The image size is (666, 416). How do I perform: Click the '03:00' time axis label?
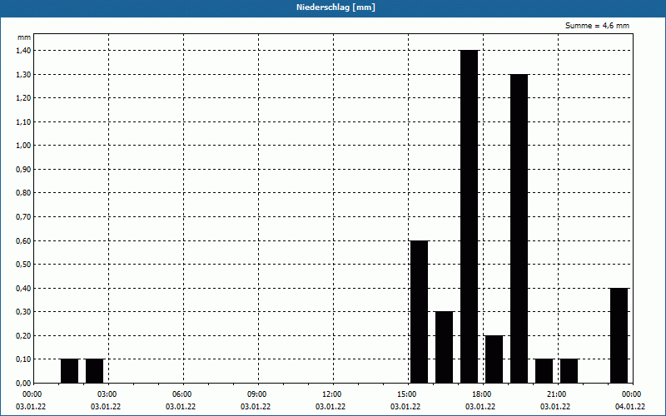[x=107, y=394]
